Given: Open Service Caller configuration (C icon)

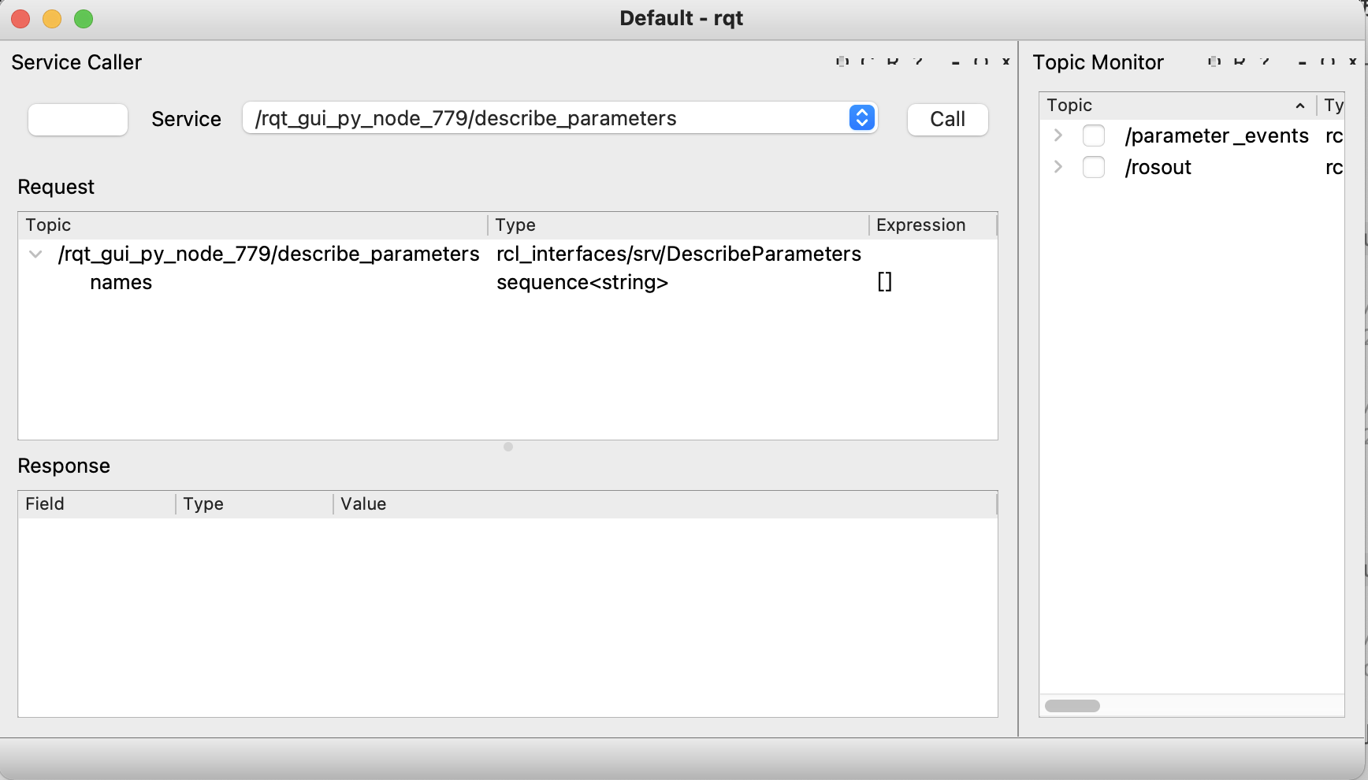Looking at the screenshot, I should (868, 61).
